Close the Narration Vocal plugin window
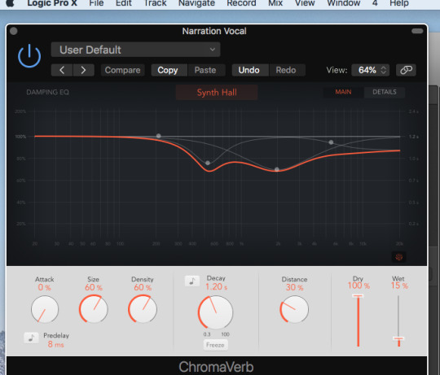This screenshot has width=440, height=375. coord(14,31)
